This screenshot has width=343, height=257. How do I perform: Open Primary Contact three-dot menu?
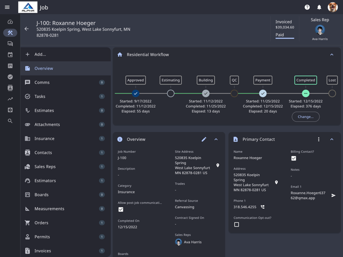tap(318, 140)
